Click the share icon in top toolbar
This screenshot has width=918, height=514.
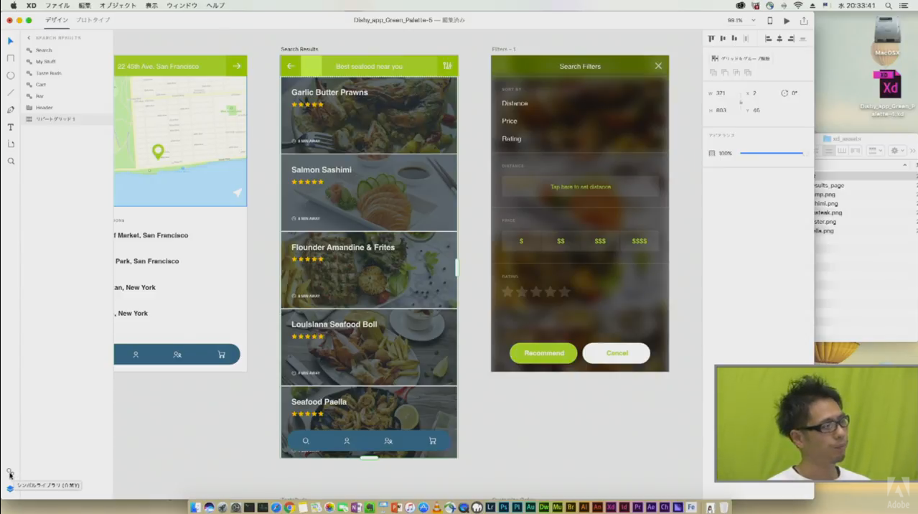804,21
